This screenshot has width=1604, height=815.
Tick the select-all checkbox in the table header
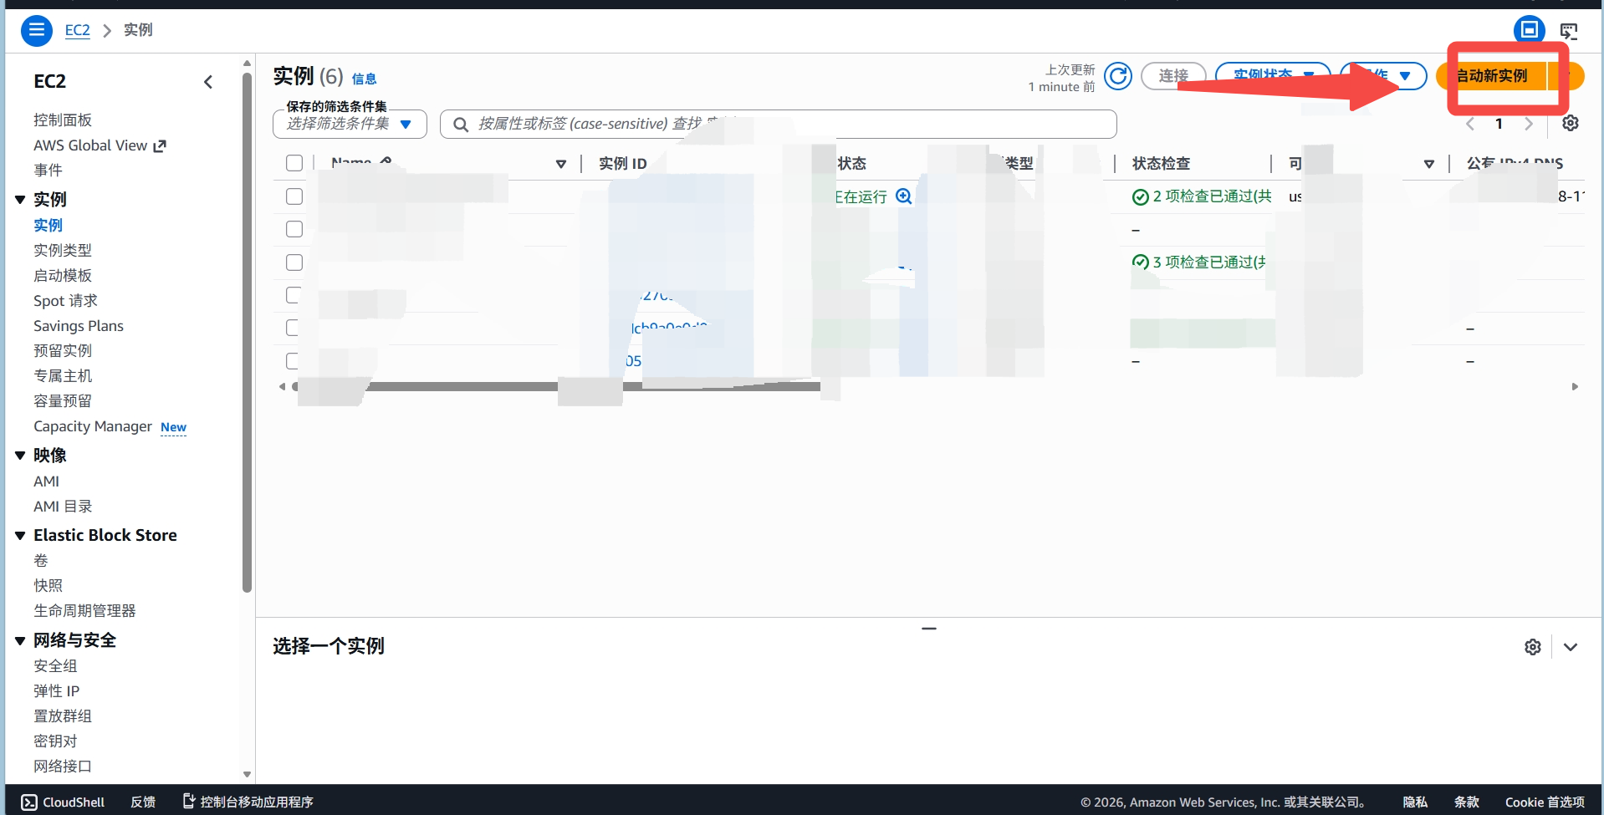[294, 163]
